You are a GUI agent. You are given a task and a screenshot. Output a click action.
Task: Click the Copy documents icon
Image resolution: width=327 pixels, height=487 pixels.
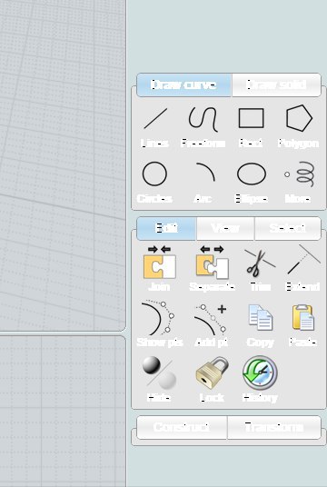click(260, 317)
